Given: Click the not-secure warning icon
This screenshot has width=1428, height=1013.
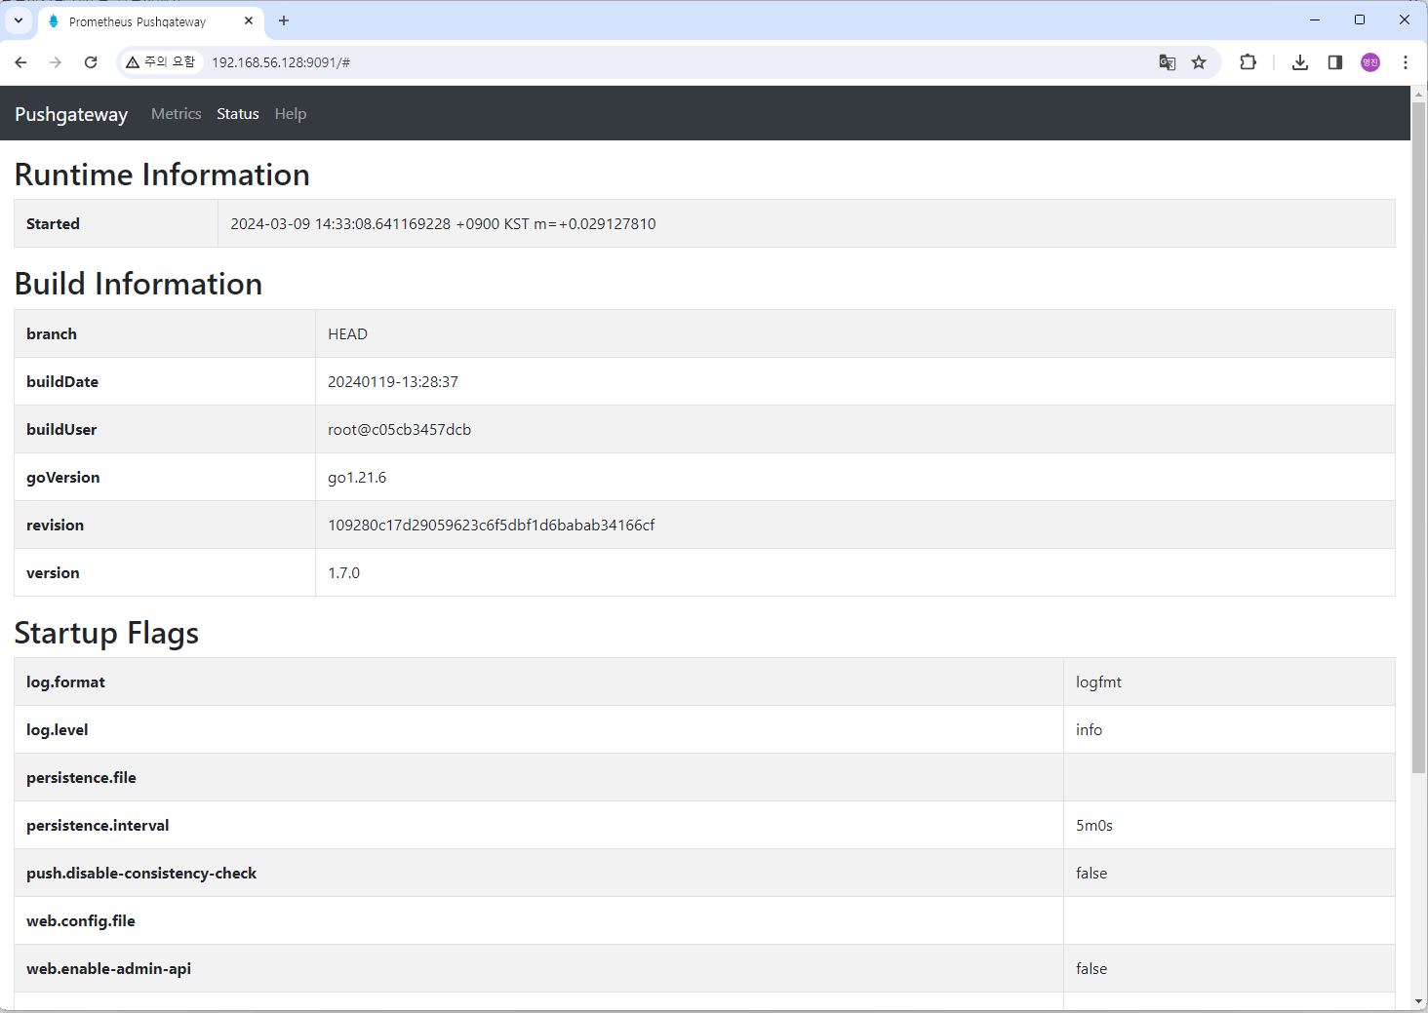Looking at the screenshot, I should 133,62.
